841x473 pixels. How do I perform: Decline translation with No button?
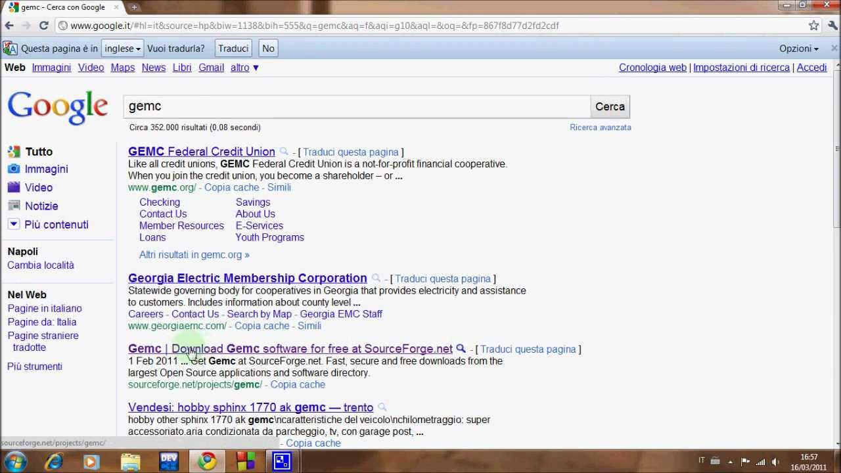[268, 49]
